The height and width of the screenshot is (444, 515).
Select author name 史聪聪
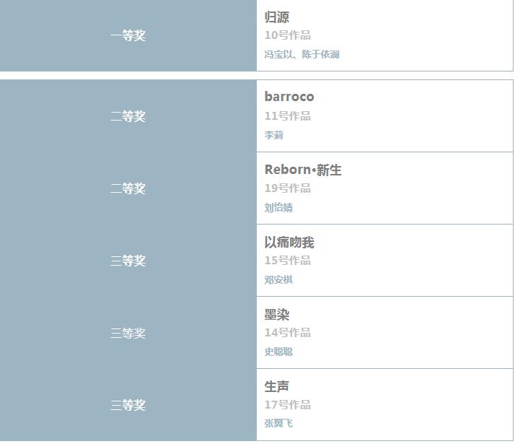pyautogui.click(x=278, y=352)
